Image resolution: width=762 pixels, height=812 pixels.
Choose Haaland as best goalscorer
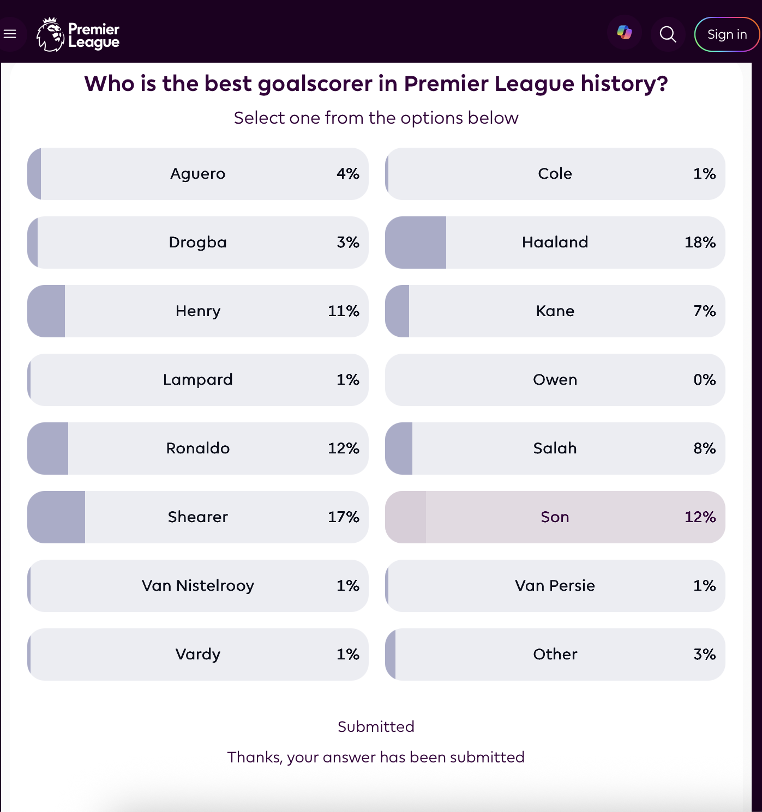pos(555,243)
